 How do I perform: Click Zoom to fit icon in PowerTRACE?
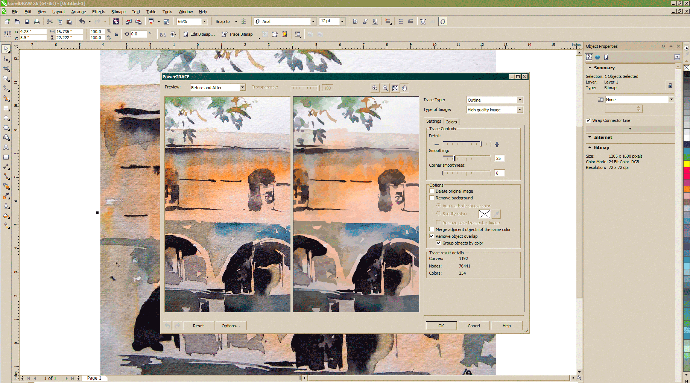coord(395,88)
